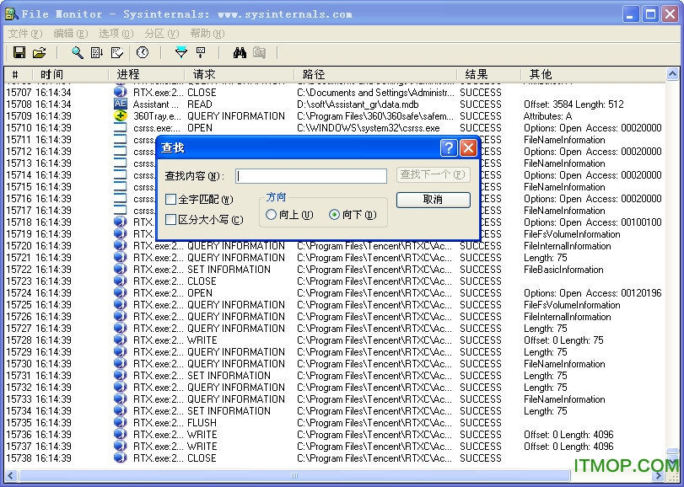684x487 pixels.
Task: Select the path D:\soft\Assistant_gr\data.mdb
Action: (x=358, y=104)
